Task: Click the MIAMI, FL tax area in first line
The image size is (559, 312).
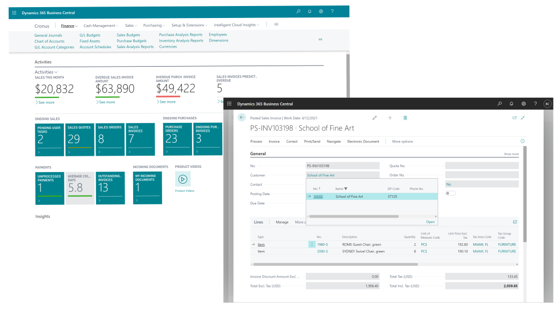Action: point(480,245)
